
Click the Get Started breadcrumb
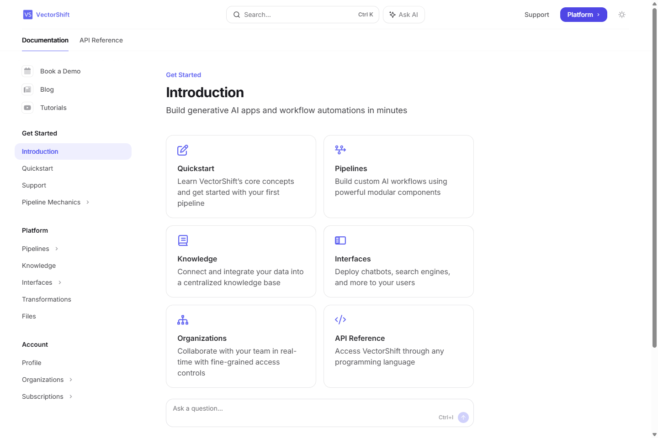click(183, 75)
